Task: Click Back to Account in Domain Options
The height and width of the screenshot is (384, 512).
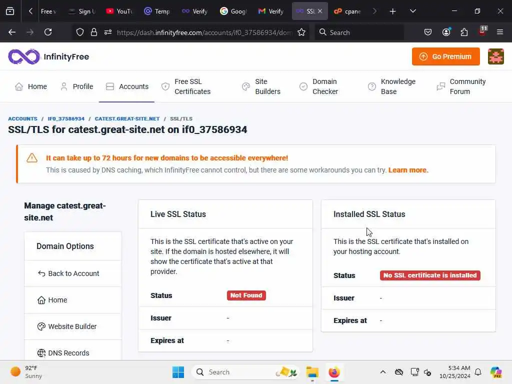Action: (73, 273)
